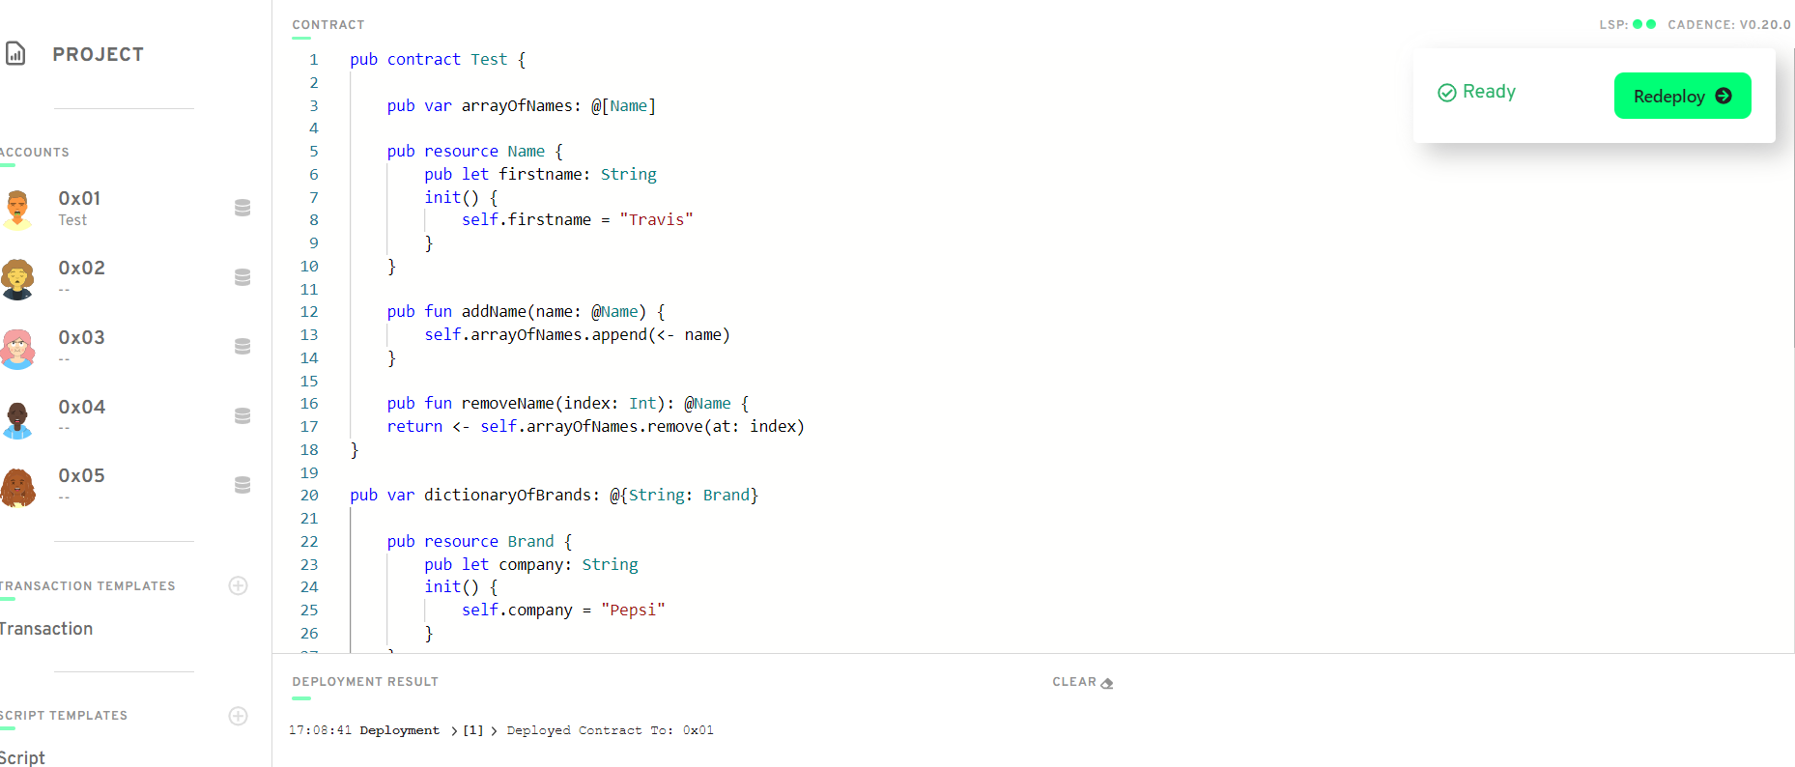Open storage icon for account 0x01
The height and width of the screenshot is (767, 1795).
point(242,208)
